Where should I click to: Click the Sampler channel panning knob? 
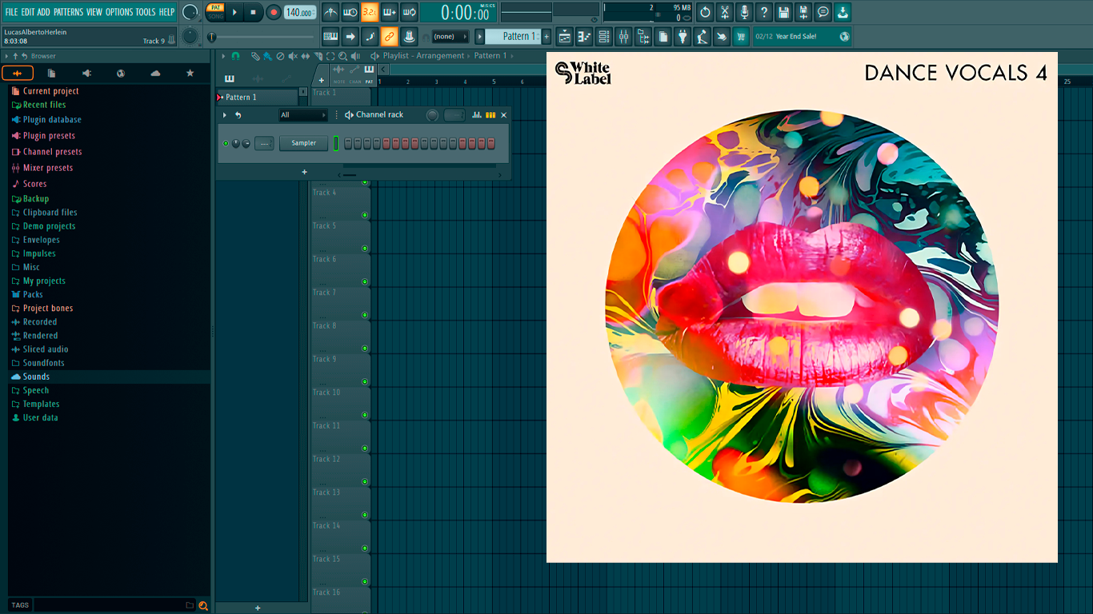coord(236,143)
